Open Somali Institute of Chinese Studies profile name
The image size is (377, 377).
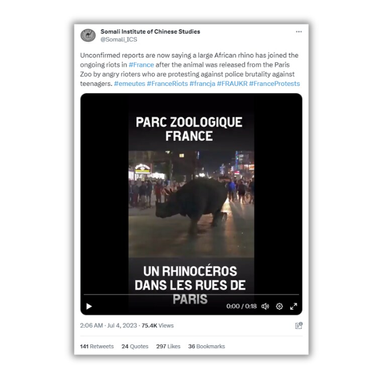(150, 32)
